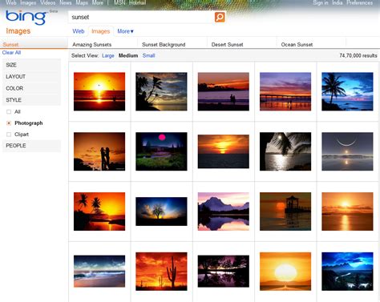This screenshot has width=380, height=302.
Task: Expand the LAYOUT filter
Action: click(x=31, y=77)
